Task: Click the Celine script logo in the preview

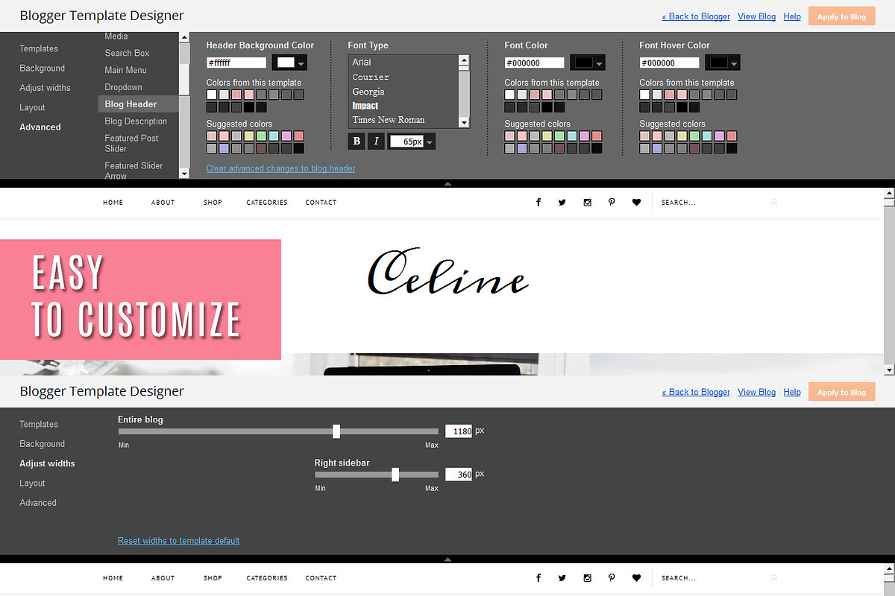Action: (448, 272)
